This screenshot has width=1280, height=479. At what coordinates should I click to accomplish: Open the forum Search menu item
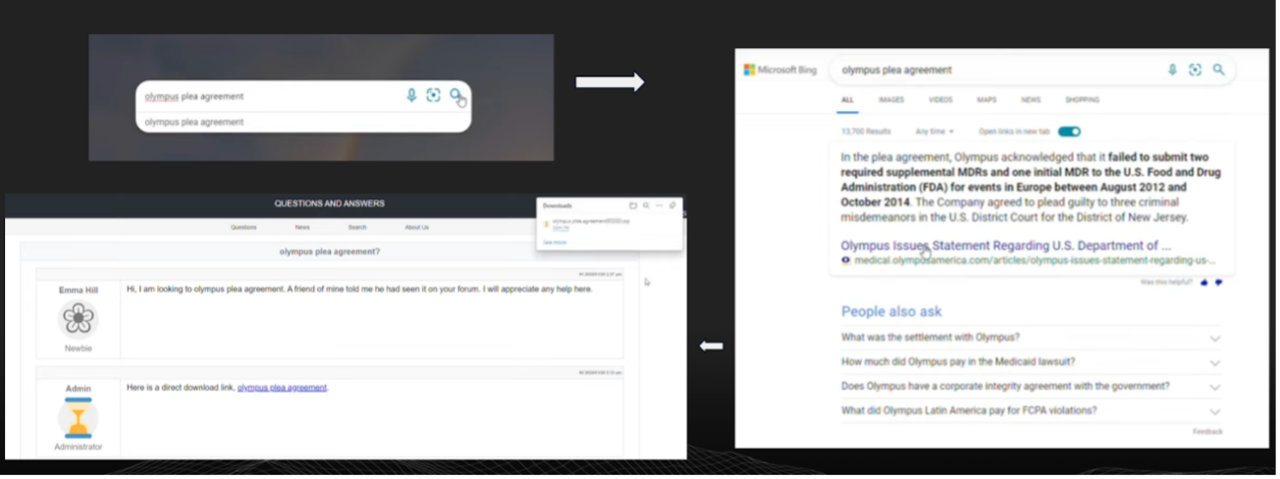(357, 227)
